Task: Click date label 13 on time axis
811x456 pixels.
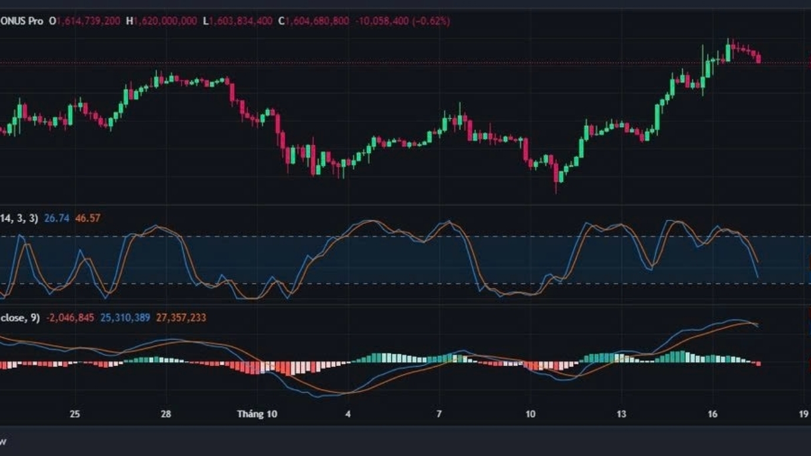Action: coord(621,414)
